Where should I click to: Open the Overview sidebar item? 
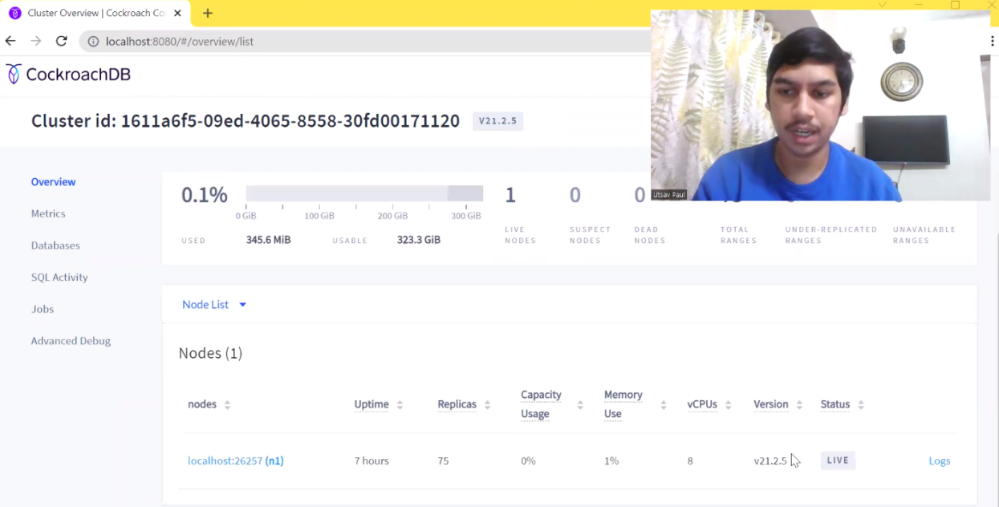pos(54,182)
